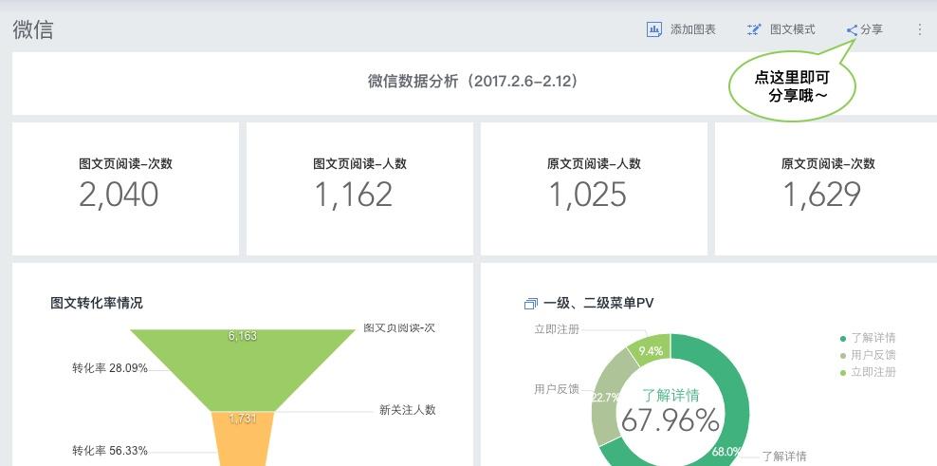Click the title 微信数据分析（2017.2.6-2.12）
This screenshot has height=466, width=937.
(472, 81)
